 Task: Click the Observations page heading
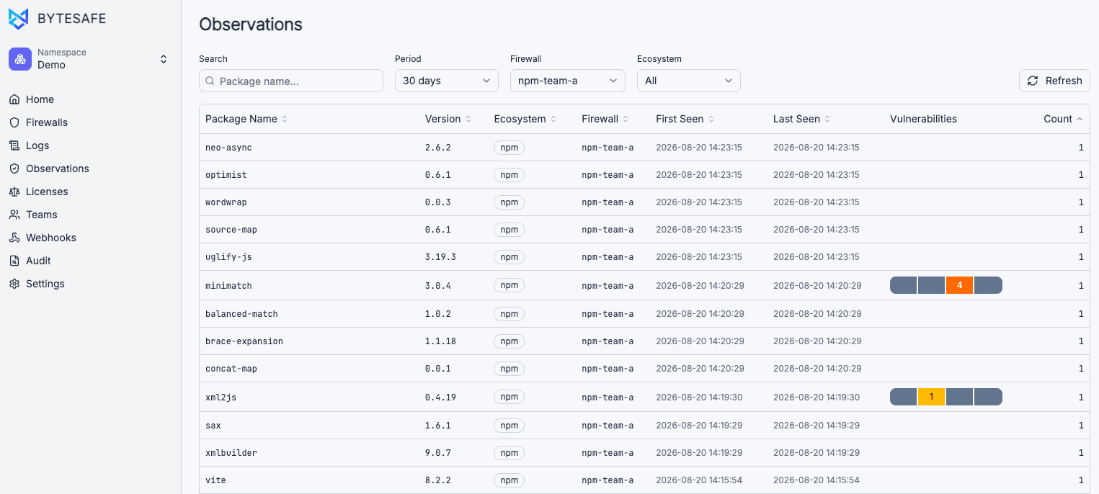click(x=251, y=24)
